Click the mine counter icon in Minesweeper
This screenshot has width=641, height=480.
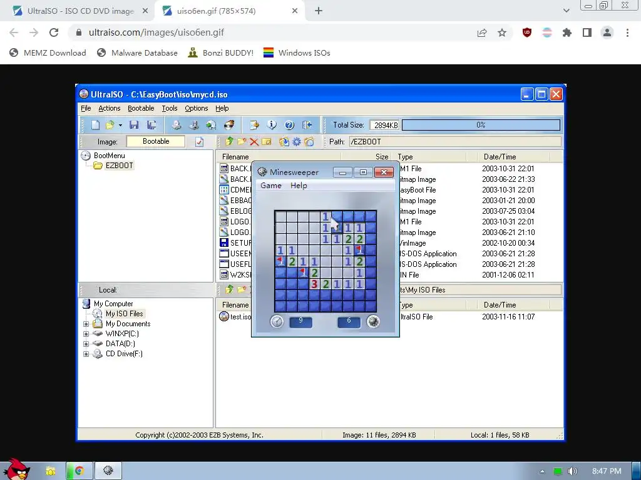pos(373,322)
